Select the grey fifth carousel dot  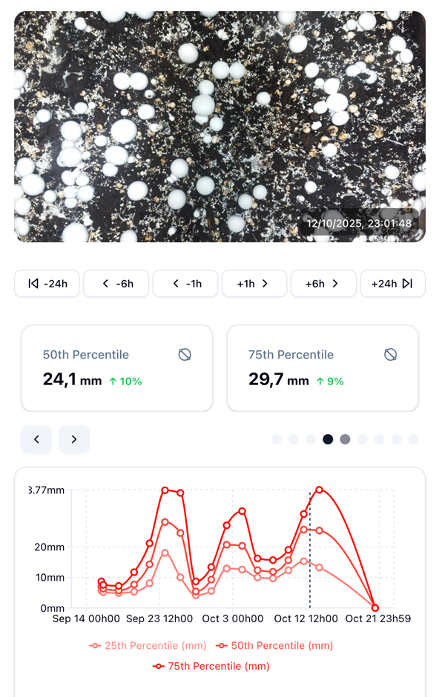(x=345, y=439)
